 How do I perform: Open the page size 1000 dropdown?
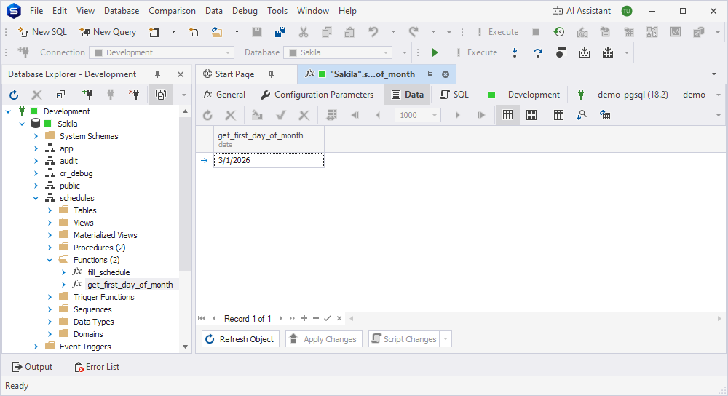[435, 115]
